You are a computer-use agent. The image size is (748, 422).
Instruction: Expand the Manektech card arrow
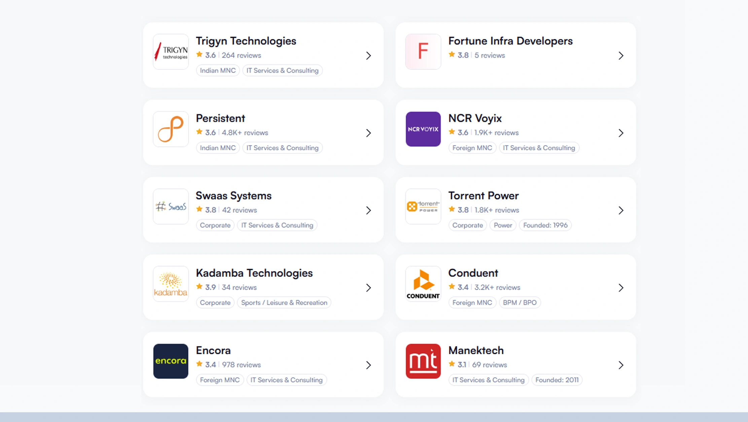coord(621,365)
